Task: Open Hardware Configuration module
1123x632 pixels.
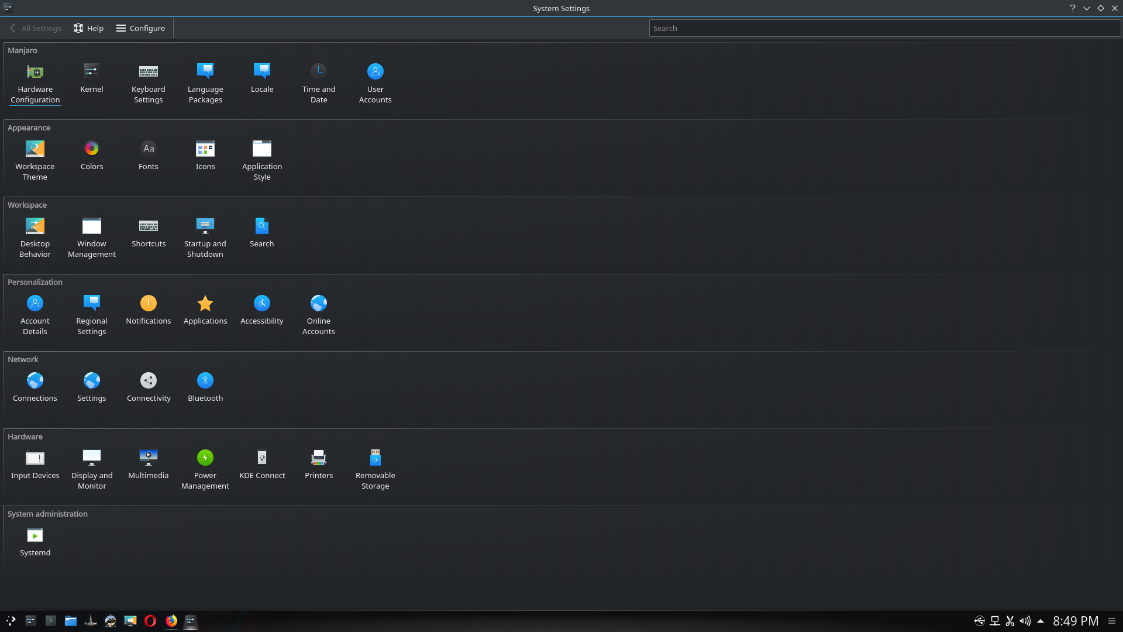Action: [x=35, y=83]
